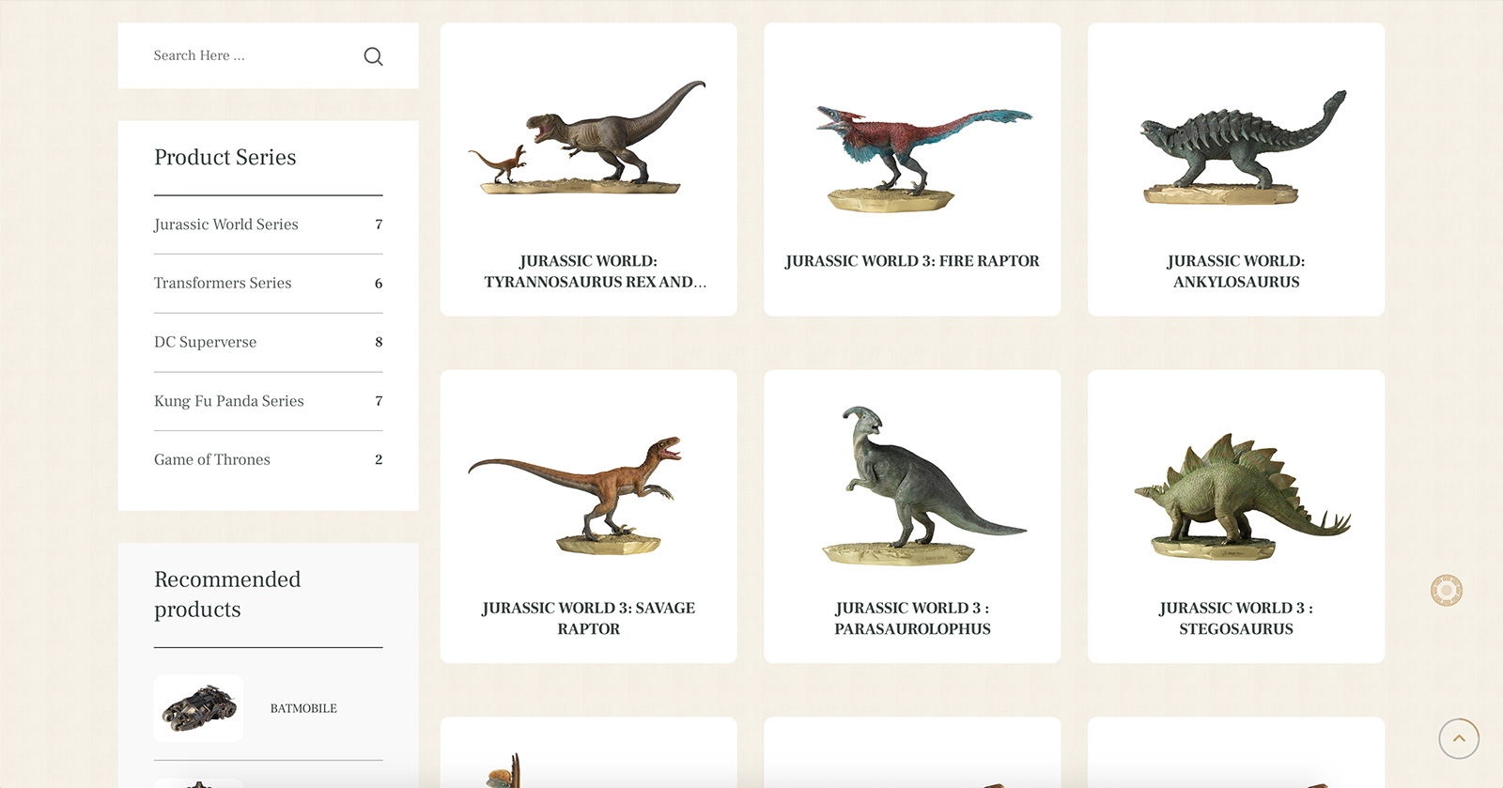
Task: Click the Jurassic World Series count 7
Action: click(379, 224)
